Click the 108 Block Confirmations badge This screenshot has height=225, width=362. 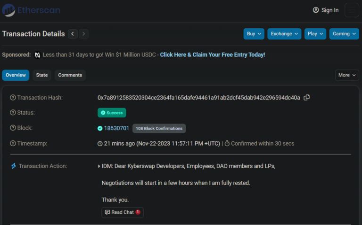tap(159, 128)
